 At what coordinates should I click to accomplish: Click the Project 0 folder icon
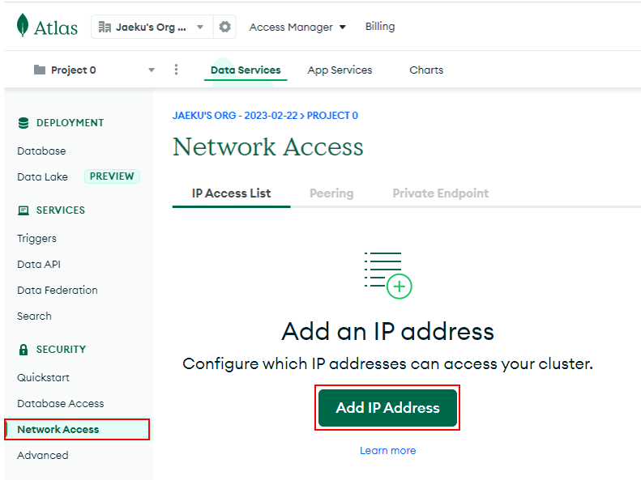(x=40, y=70)
